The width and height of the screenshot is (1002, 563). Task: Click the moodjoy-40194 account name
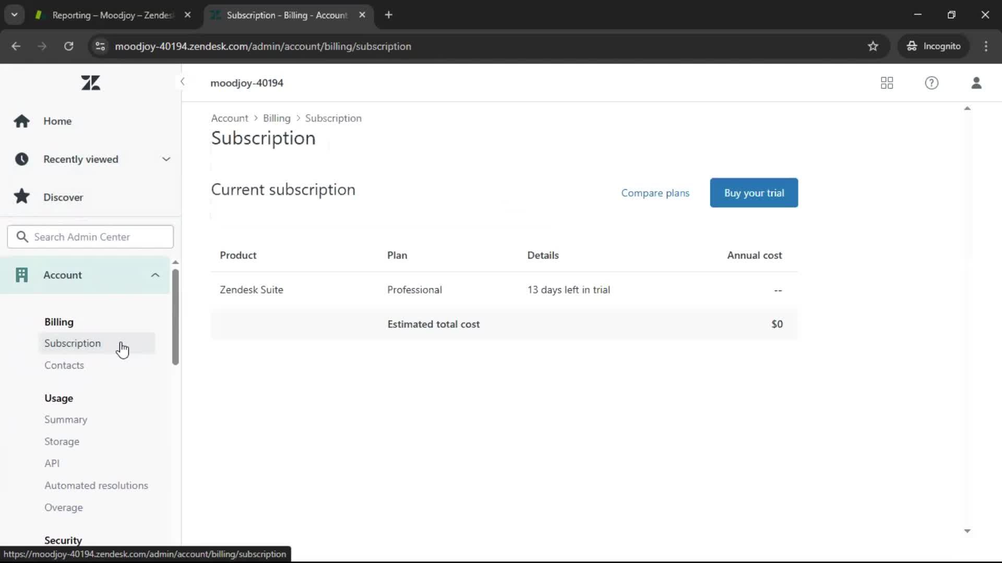pos(247,83)
